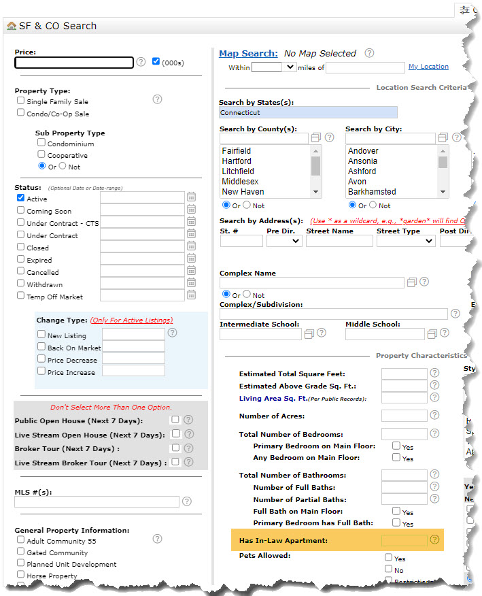Open help icon for Search by County
The image size is (482, 596).
(329, 137)
